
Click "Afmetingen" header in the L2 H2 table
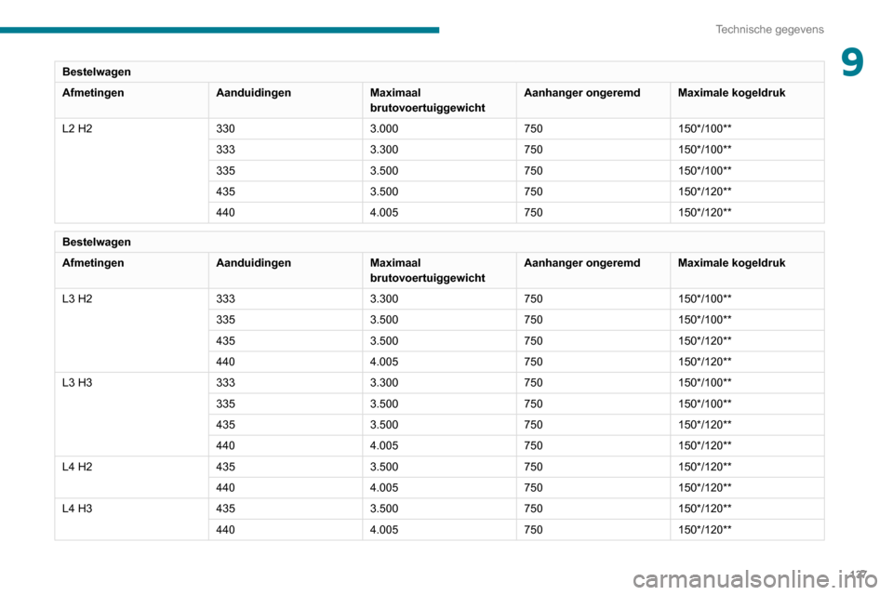(93, 93)
